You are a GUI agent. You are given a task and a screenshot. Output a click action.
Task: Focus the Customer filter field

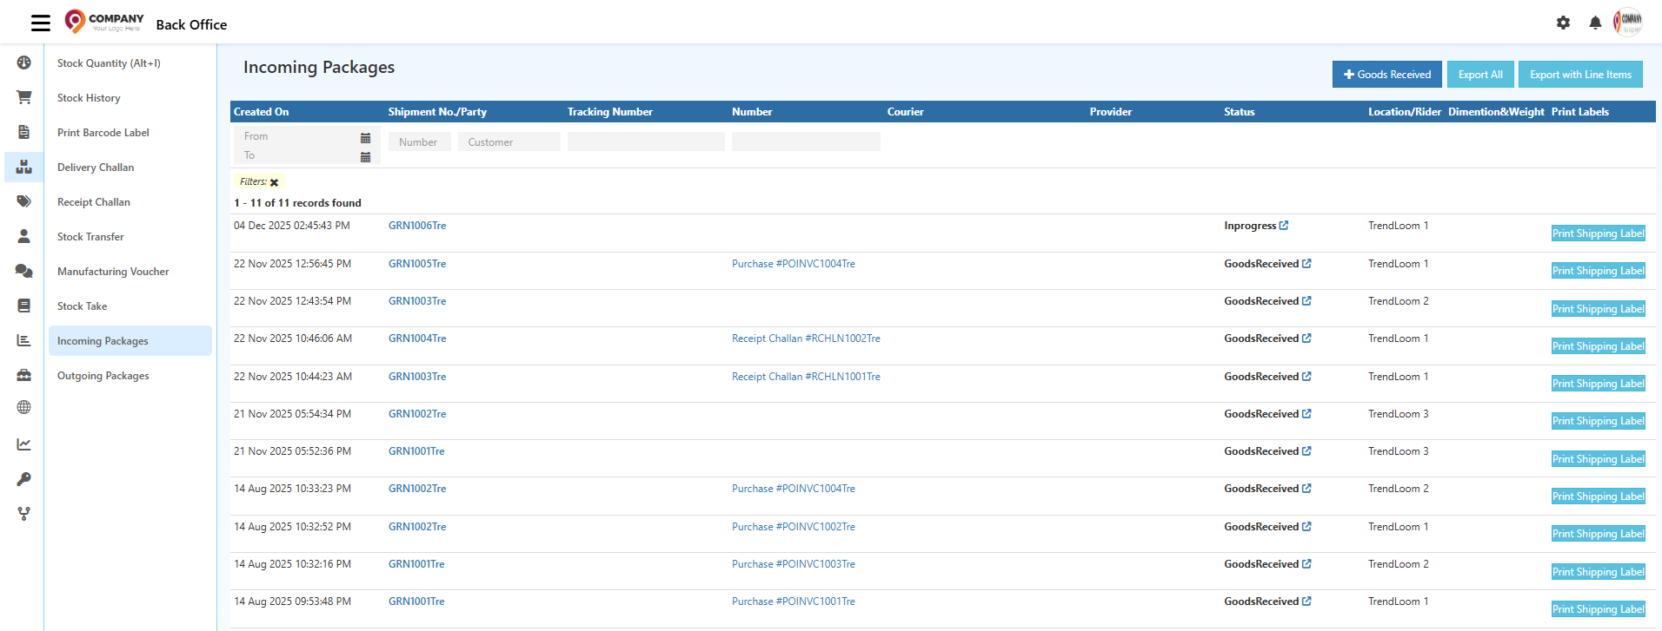point(509,141)
